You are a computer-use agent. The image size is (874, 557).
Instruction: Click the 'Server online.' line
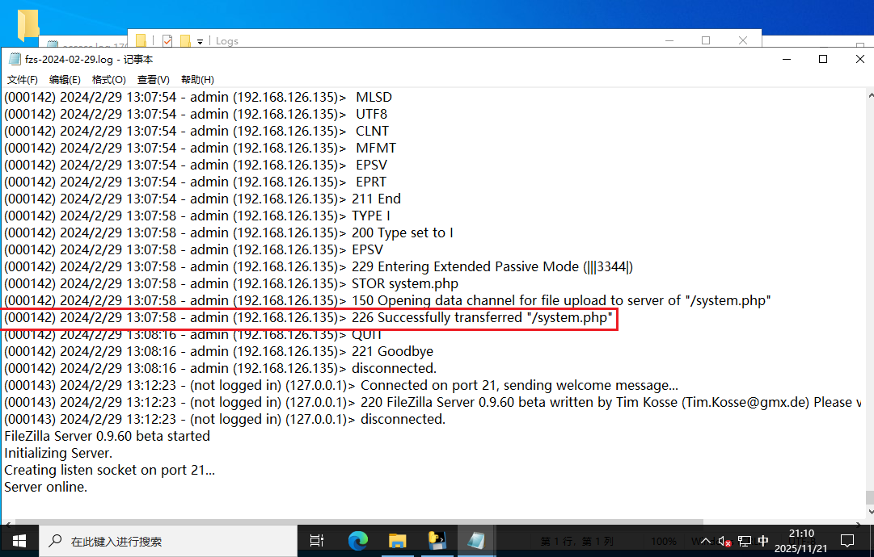46,488
